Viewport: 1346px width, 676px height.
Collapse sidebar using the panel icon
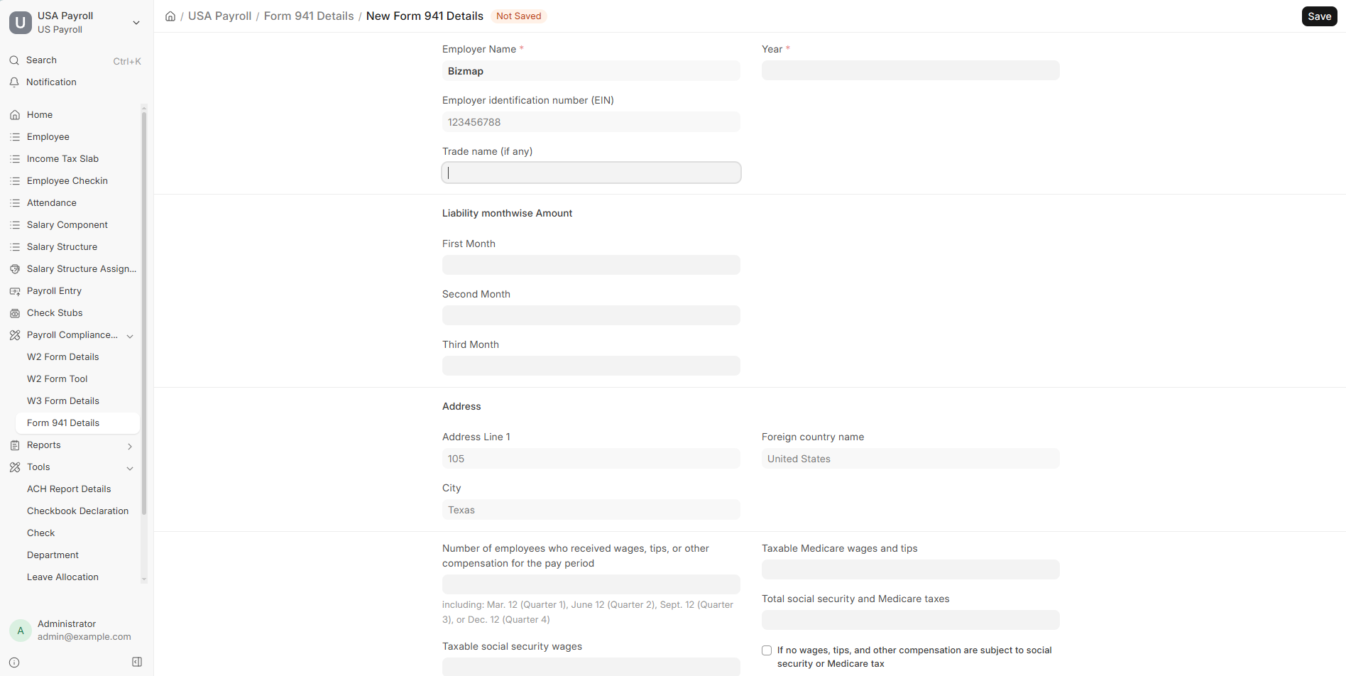click(137, 662)
